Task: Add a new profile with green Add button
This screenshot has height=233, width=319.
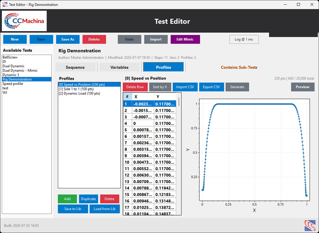Action: (67, 199)
